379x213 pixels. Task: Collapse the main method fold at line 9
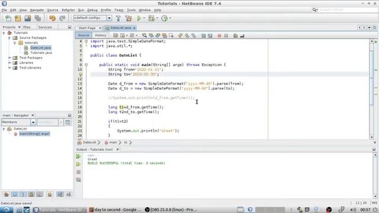point(86,64)
